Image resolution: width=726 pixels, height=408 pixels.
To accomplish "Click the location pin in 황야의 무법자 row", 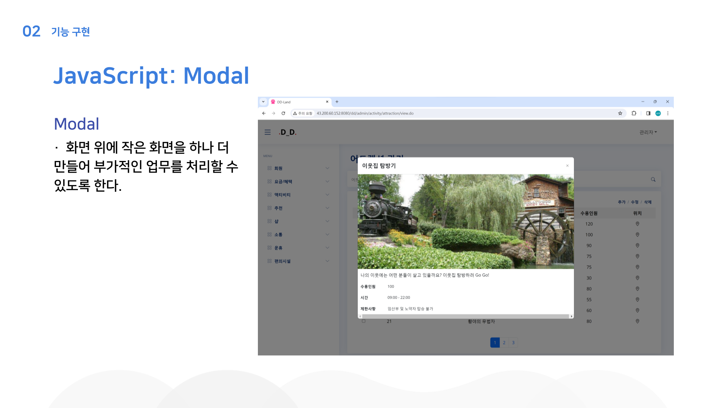I will pyautogui.click(x=638, y=321).
